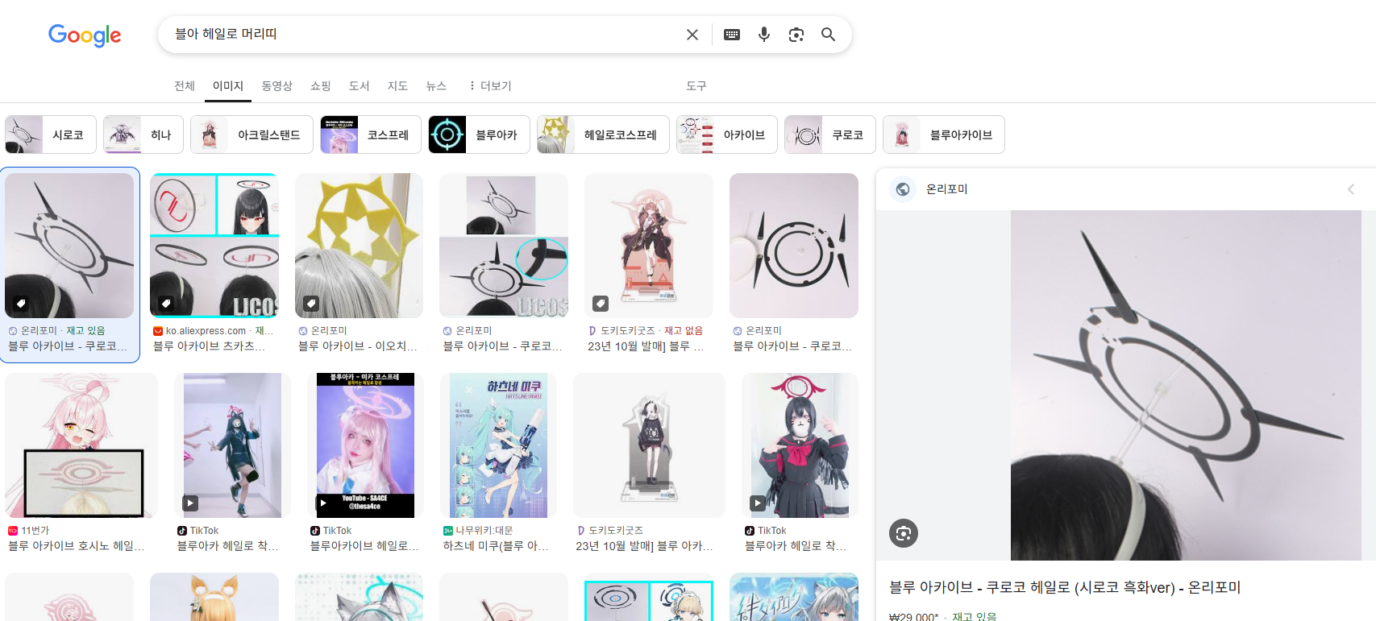Clear the search box text

(x=692, y=35)
